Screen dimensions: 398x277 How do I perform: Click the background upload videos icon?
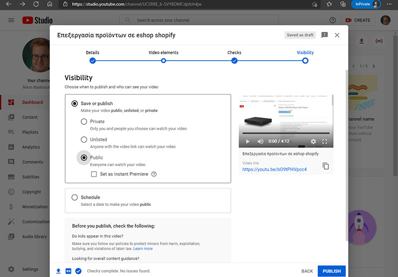[362, 41]
